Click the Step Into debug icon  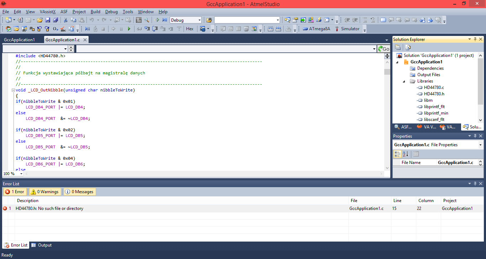(147, 29)
